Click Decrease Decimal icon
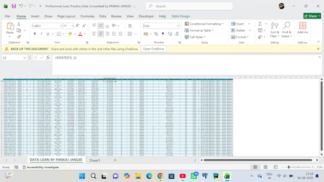Viewport: 324px width, 182px height. (x=177, y=34)
